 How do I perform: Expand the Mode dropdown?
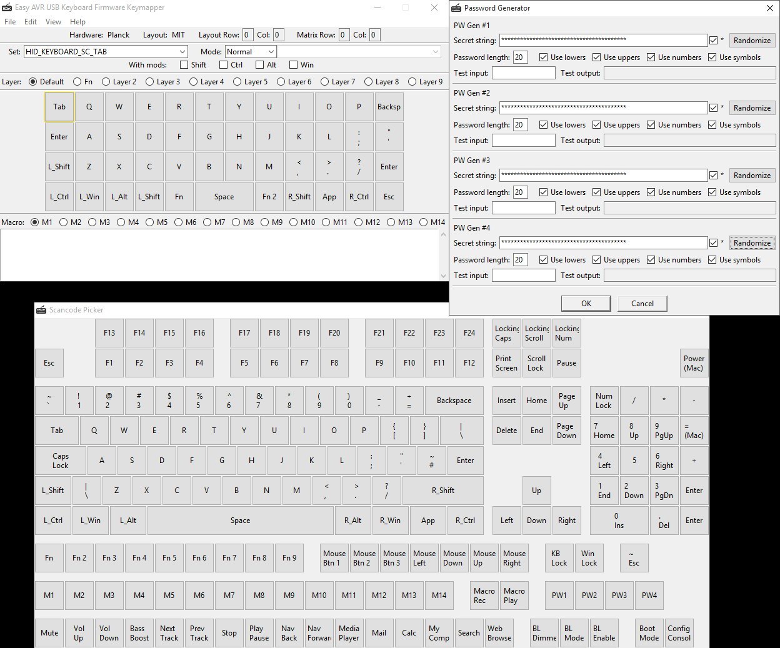tap(271, 52)
